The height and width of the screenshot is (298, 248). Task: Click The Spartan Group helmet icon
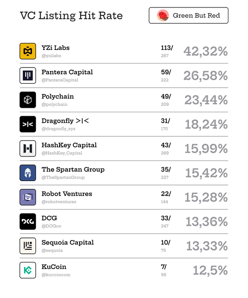pyautogui.click(x=28, y=173)
